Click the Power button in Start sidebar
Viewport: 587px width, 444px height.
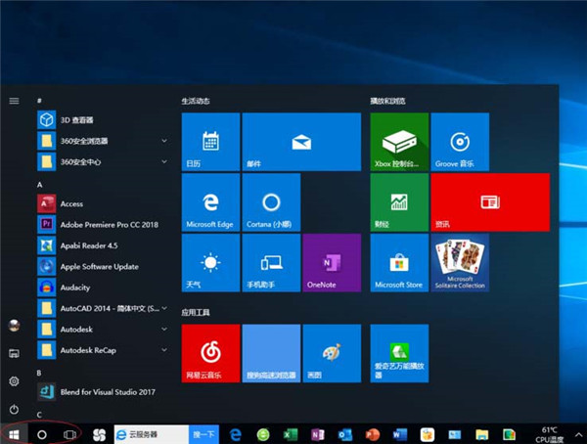pyautogui.click(x=14, y=408)
